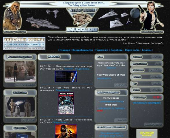Open the Главная navigation link
The width and height of the screenshot is (170, 138).
click(65, 50)
